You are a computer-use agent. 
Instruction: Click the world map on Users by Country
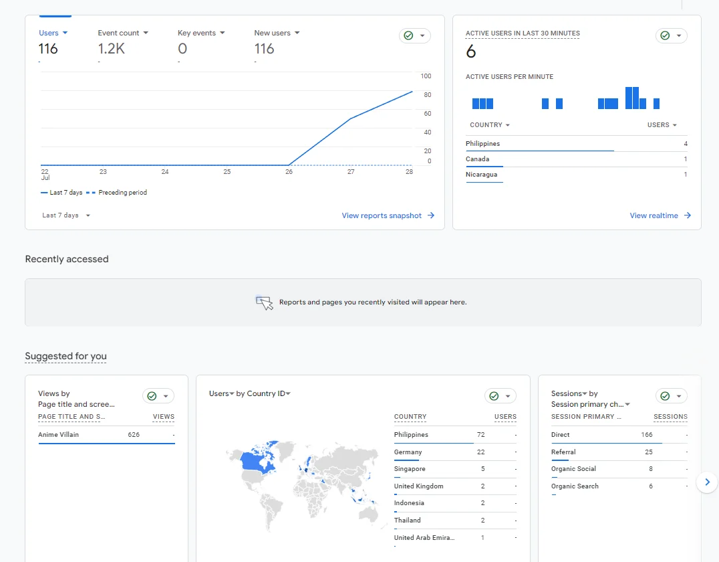click(302, 482)
